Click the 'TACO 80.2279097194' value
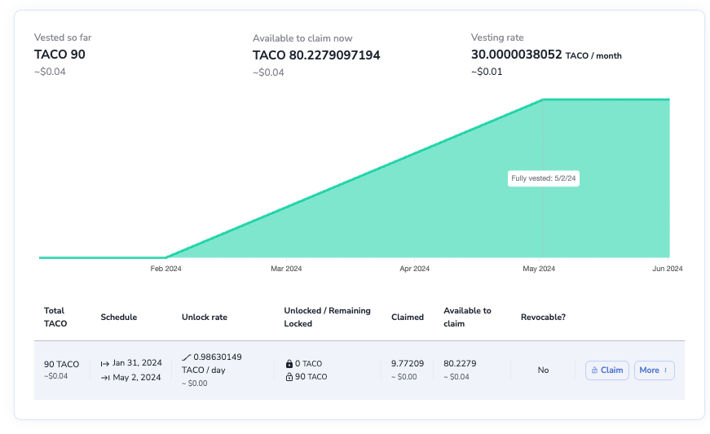Image resolution: width=710 pixels, height=434 pixels. click(x=316, y=55)
